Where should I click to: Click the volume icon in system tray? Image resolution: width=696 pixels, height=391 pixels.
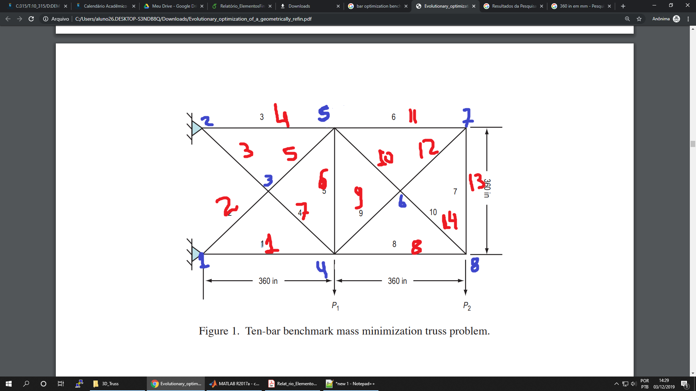(633, 384)
